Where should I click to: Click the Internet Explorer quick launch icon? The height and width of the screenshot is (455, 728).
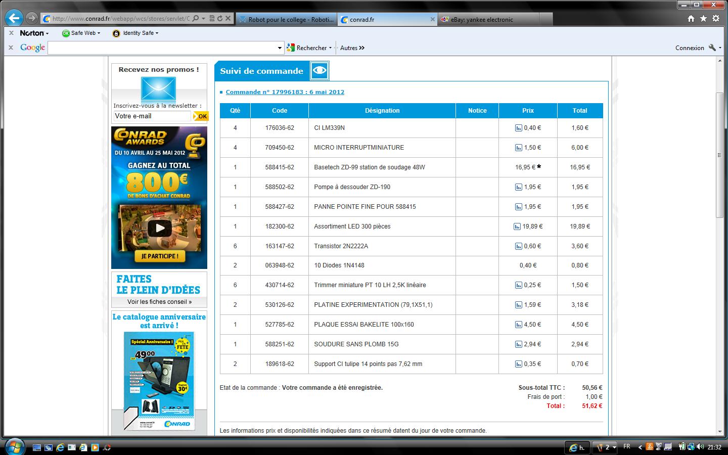pos(60,447)
